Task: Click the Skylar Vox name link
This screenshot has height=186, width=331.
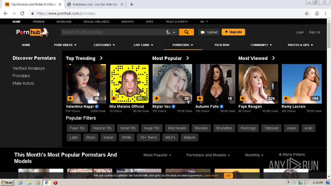Action: tap(162, 106)
